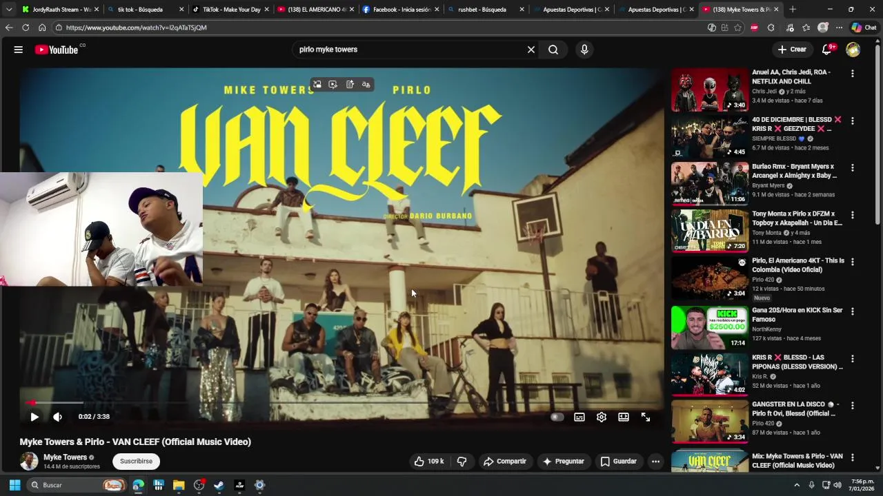Open the taskbar clock showing 7:56 p. m.

coord(862,485)
